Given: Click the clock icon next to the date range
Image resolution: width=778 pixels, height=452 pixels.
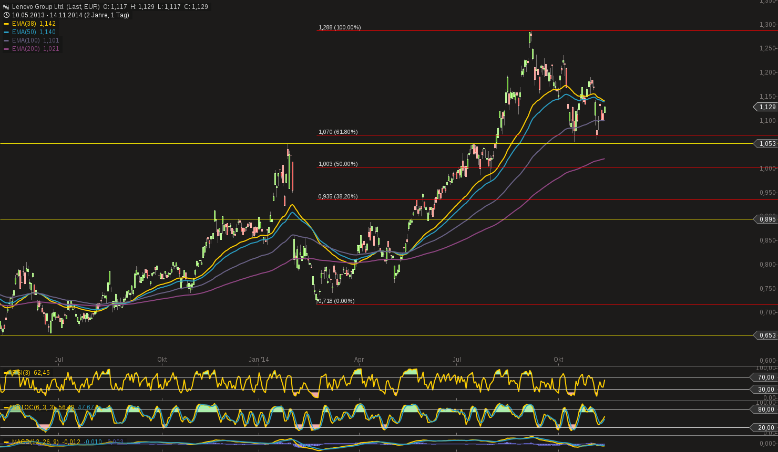Looking at the screenshot, I should [6, 15].
